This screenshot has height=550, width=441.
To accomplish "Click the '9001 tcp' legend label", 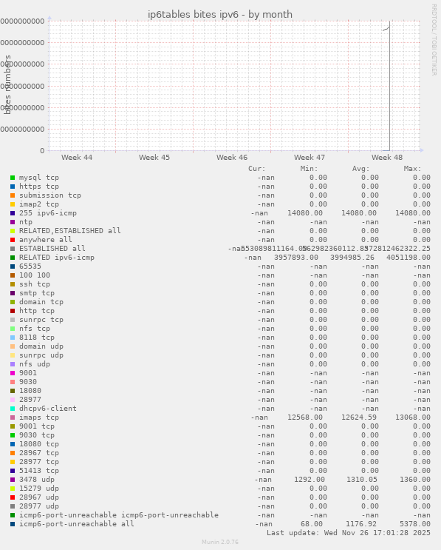I will pos(37,426).
